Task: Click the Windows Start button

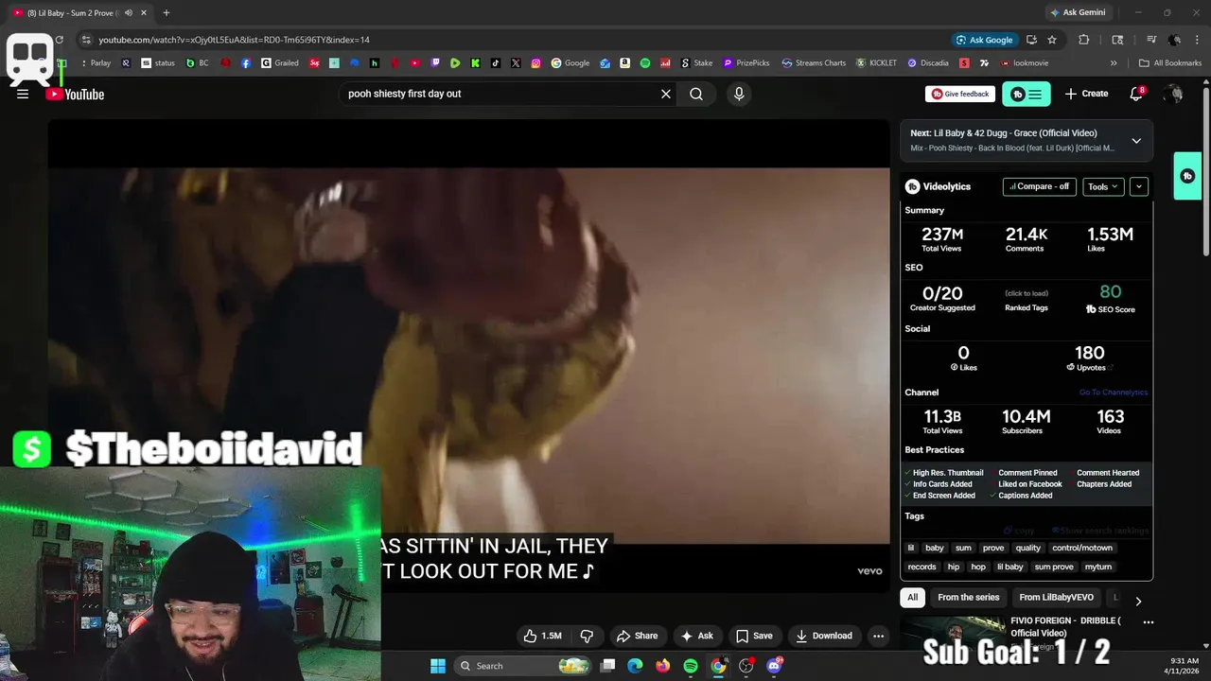Action: coord(438,666)
